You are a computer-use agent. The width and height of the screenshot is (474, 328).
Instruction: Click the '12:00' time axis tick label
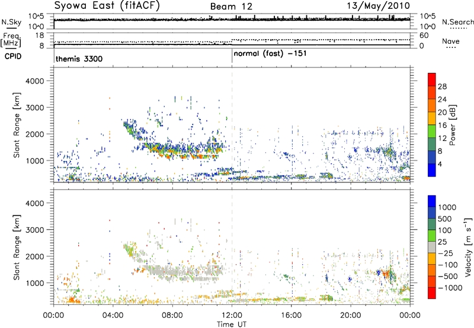click(232, 316)
